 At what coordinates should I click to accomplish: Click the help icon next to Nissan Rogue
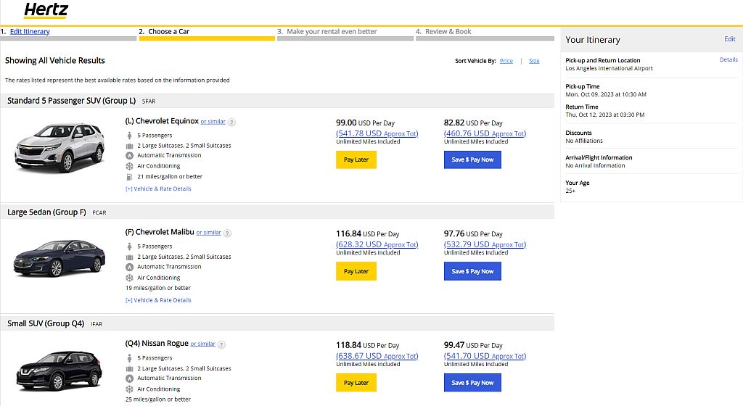(221, 344)
